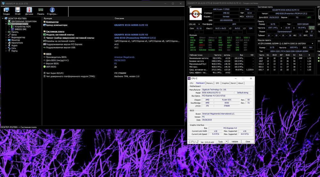The height and width of the screenshot is (177, 320).
Task: Open the SPD tab in CPU-Z
Action: [217, 83]
